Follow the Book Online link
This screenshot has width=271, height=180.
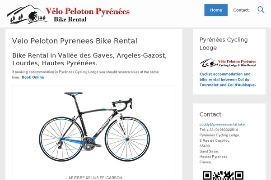pos(33,77)
